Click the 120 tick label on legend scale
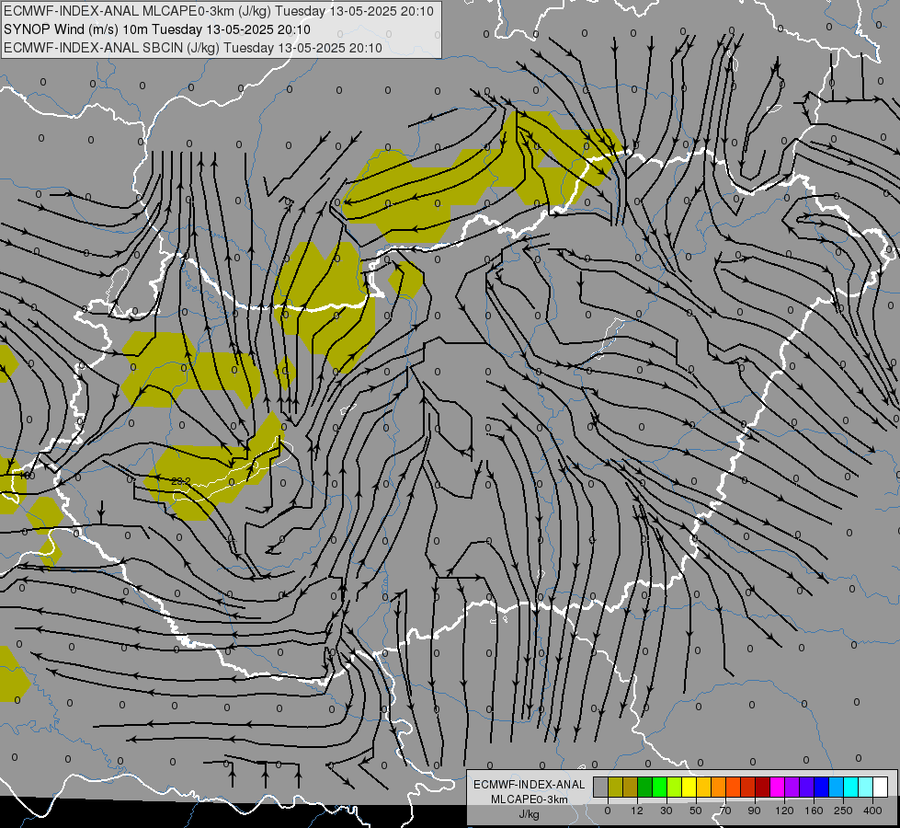This screenshot has width=900, height=828. point(784,811)
